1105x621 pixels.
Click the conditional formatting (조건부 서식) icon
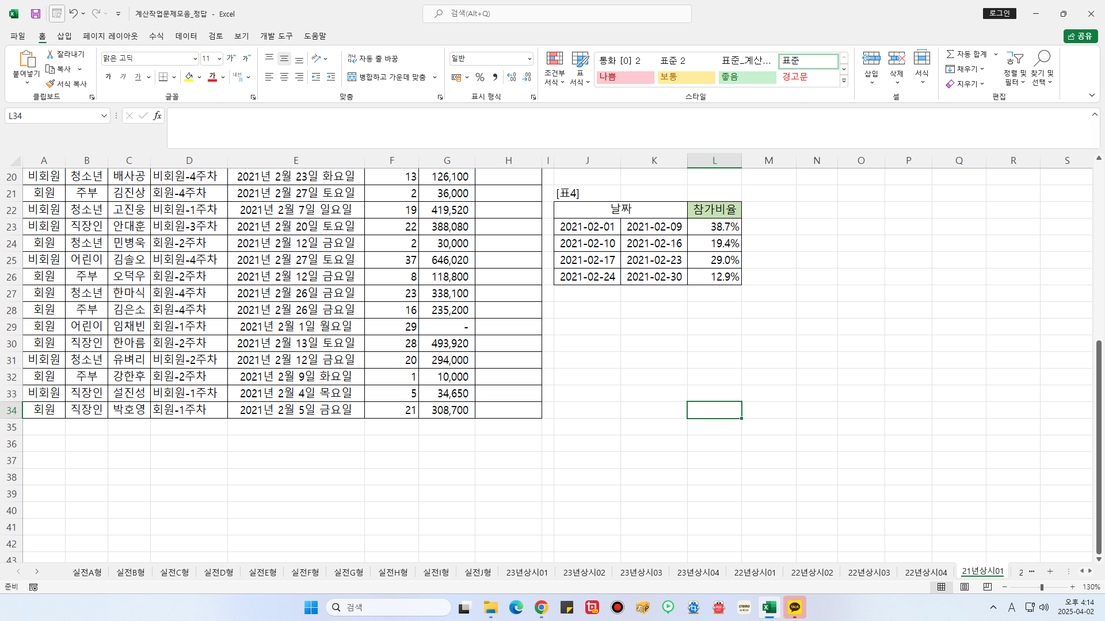[554, 59]
